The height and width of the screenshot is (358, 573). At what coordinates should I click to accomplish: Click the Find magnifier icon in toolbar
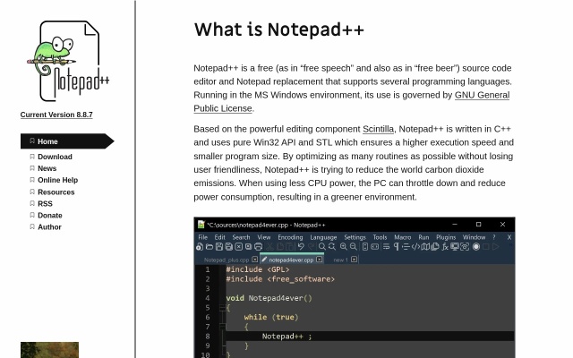tap(322, 247)
